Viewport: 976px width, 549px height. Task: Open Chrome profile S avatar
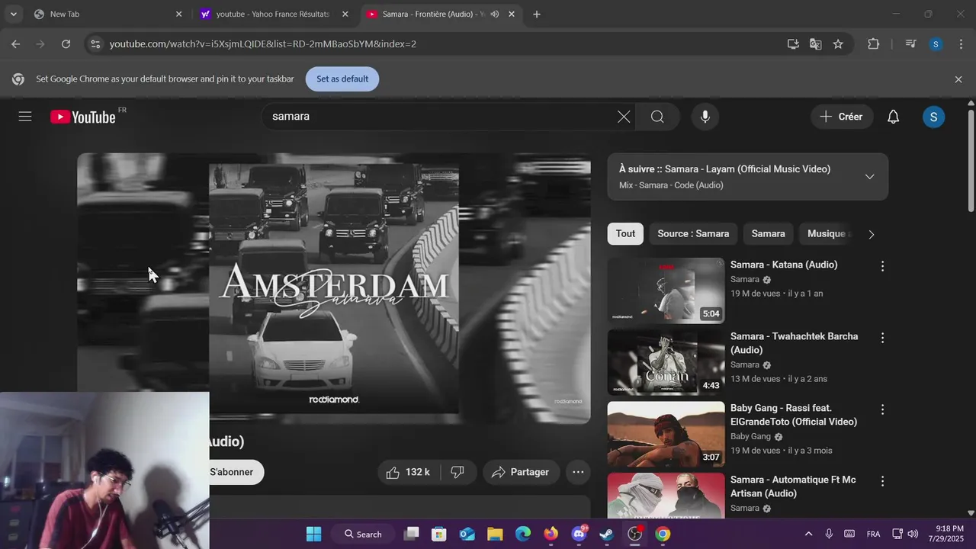[936, 44]
